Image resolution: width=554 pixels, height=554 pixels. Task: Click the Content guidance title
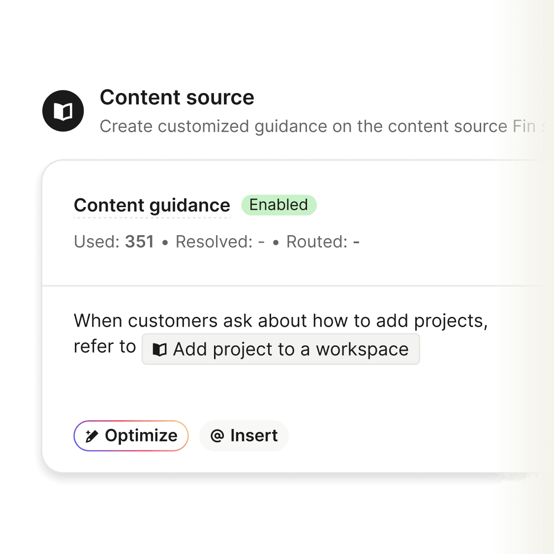[152, 205]
